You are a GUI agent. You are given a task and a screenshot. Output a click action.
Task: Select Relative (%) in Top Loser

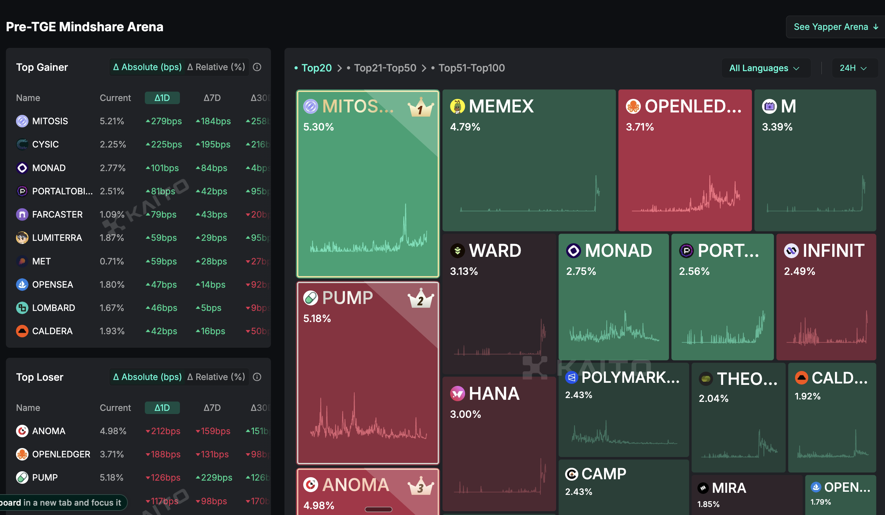216,377
